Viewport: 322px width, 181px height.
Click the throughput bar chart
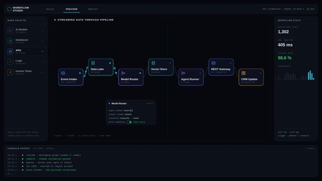point(296,75)
